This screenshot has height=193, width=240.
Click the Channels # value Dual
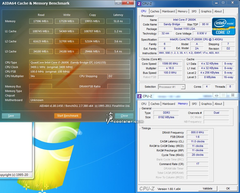[x=216, y=113]
